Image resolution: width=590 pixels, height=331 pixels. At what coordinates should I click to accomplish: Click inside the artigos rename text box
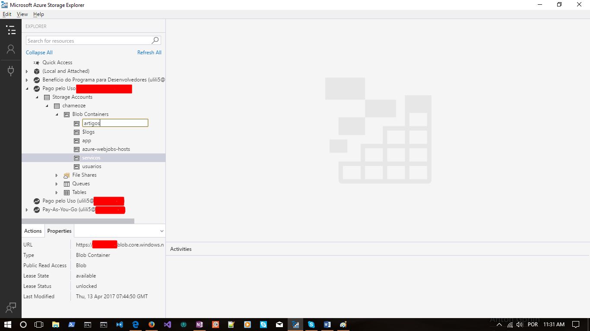115,123
